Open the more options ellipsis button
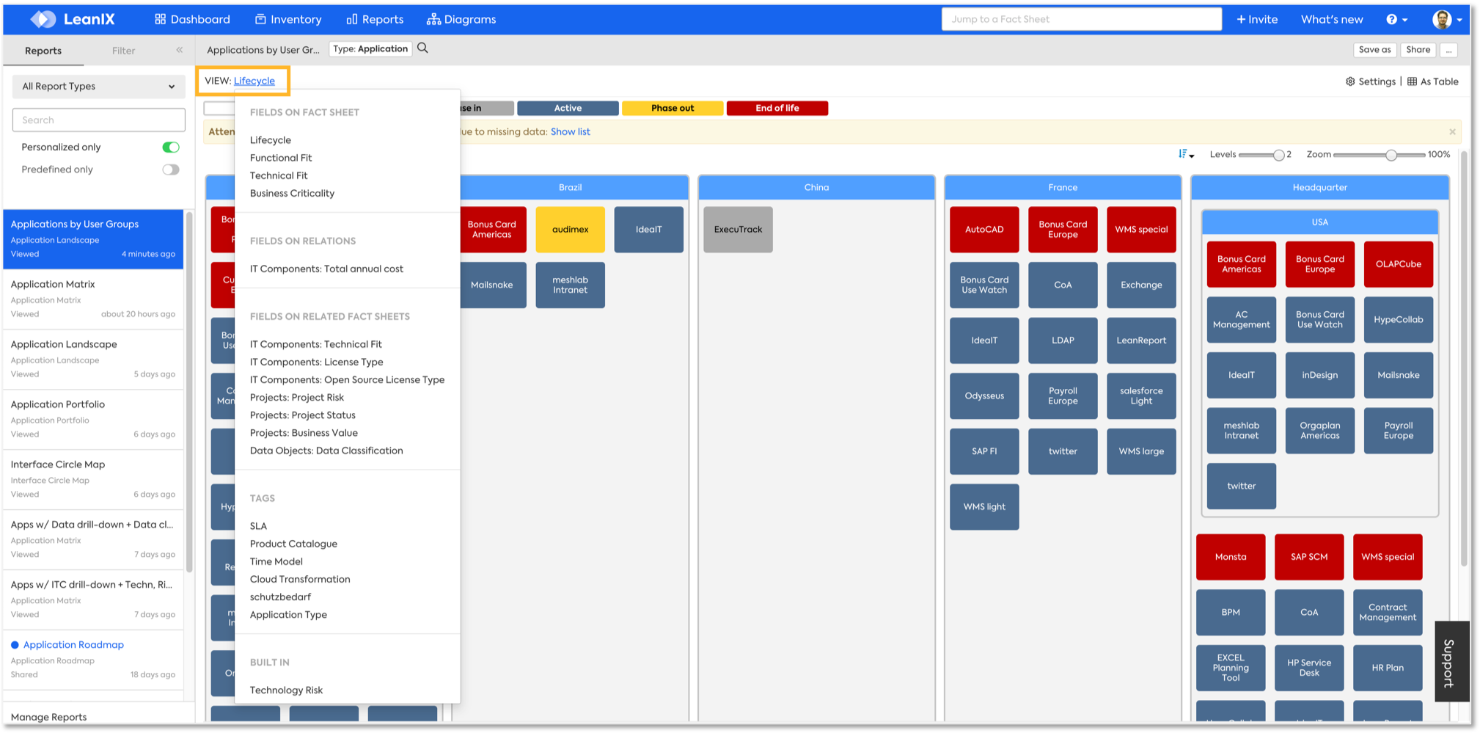1480x733 pixels. [1448, 50]
